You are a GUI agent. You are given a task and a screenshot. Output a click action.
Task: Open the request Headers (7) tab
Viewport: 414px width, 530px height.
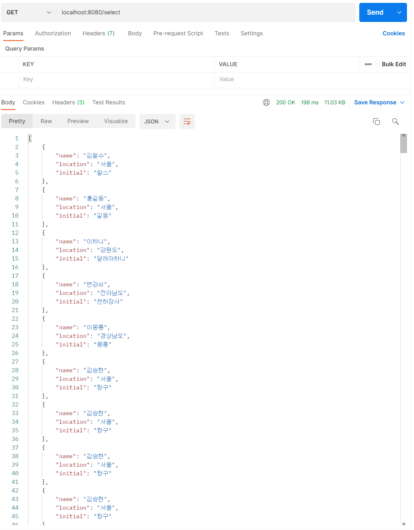[x=98, y=33]
